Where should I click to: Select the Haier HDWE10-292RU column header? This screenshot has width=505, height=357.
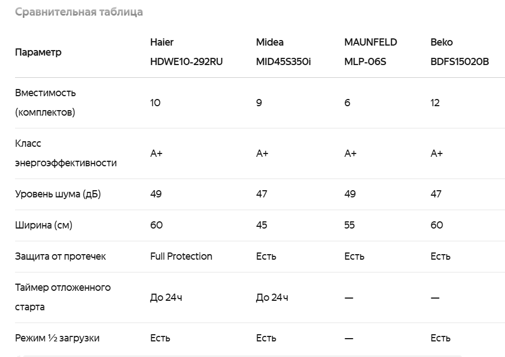pos(187,52)
